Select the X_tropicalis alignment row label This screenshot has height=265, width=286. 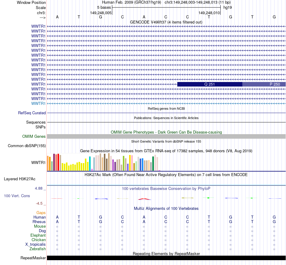tap(36, 244)
